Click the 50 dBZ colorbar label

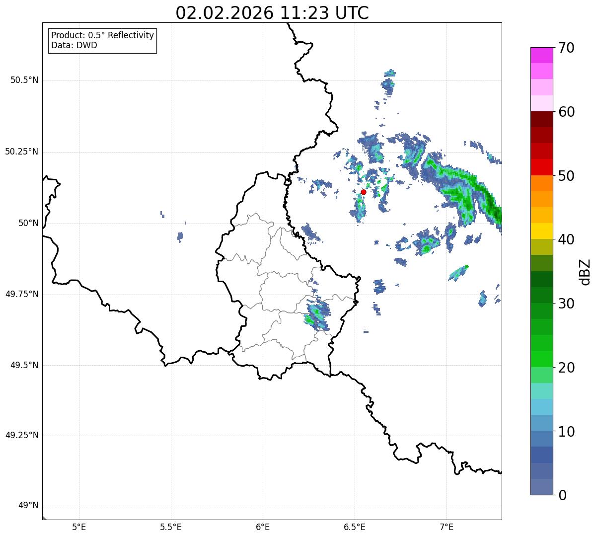pos(566,176)
